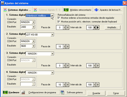Viewport: 127px width, 97px height.
Task: Decrease Pausa de value for system 2
Action: (65, 47)
